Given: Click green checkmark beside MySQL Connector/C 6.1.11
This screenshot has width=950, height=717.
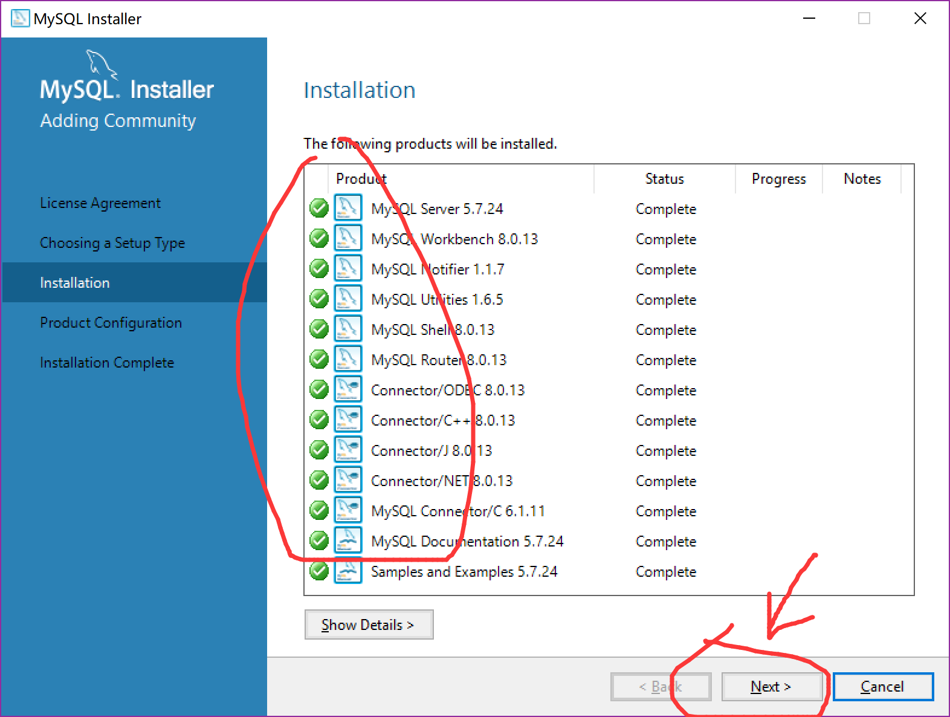Looking at the screenshot, I should 319,510.
